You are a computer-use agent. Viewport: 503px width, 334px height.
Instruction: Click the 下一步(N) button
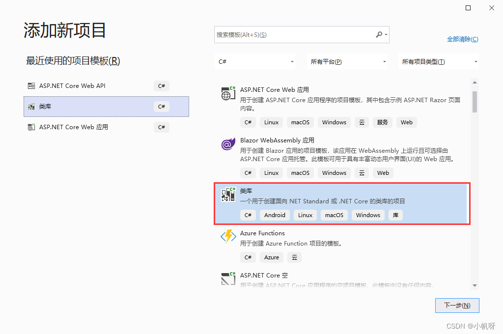coord(457,306)
